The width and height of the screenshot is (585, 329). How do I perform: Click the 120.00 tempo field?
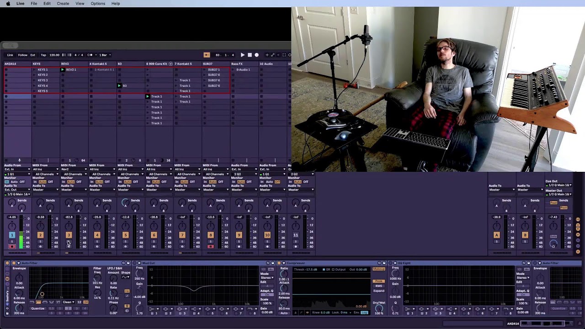pos(54,55)
